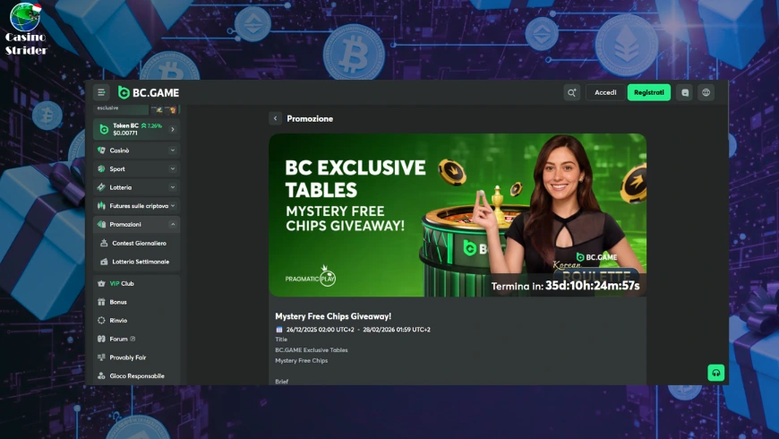Select Lotteria Settimanale menu item

(140, 262)
